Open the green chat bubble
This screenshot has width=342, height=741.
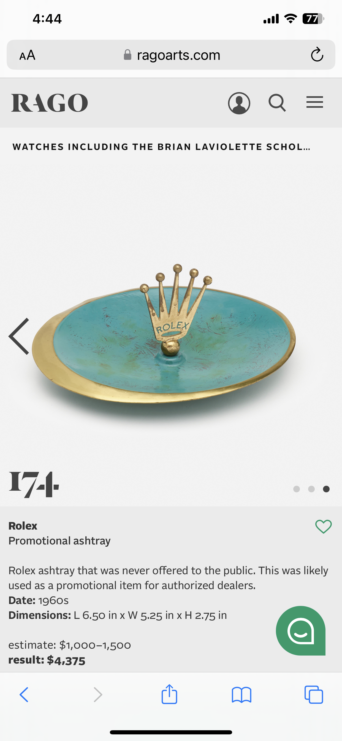tap(301, 631)
